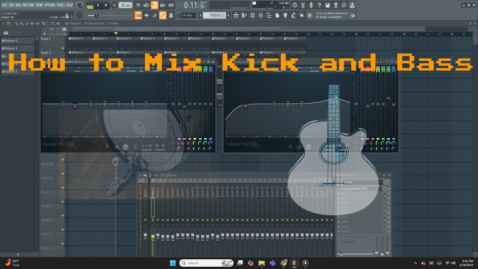The image size is (478, 269).
Task: Click the undo history icon in top toolbar
Action: [x=295, y=5]
